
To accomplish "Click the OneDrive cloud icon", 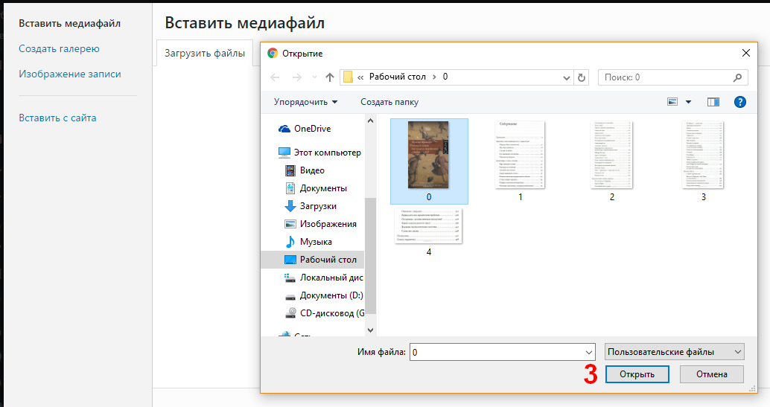I will point(284,129).
